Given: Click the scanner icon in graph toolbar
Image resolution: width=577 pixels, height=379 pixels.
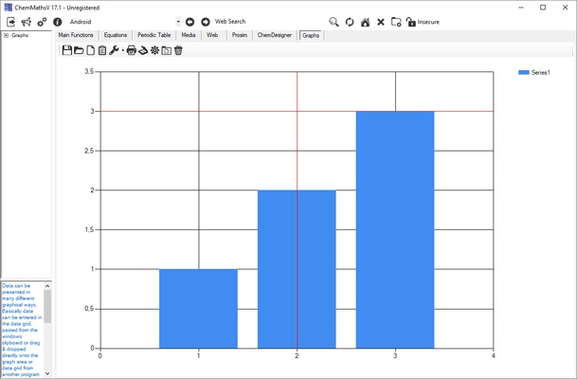Looking at the screenshot, I should (143, 50).
